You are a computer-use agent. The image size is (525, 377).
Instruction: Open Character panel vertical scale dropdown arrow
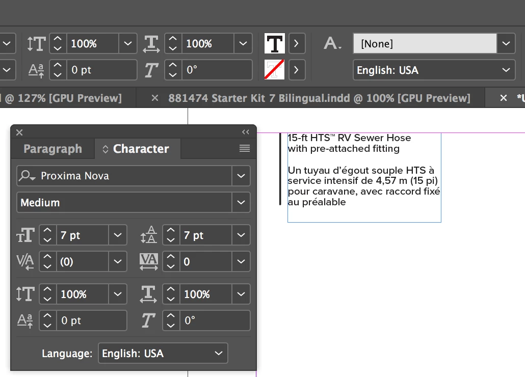(118, 294)
